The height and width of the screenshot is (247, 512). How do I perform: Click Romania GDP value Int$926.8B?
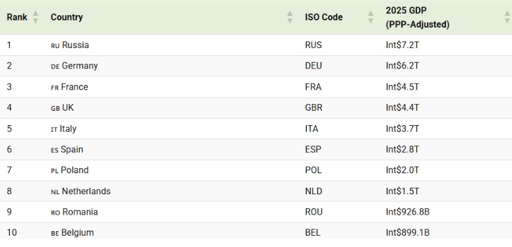pos(408,212)
